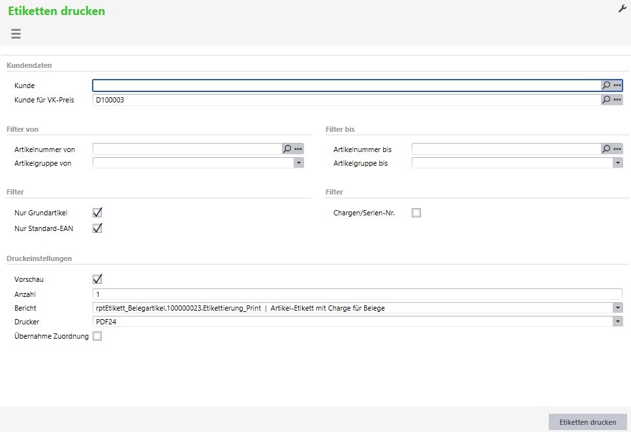Screen dimensions: 631x432
Task: Click the ellipsis button for Kunde field
Action: pyautogui.click(x=617, y=85)
